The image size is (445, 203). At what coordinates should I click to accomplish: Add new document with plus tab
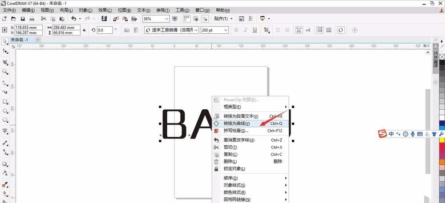[38, 40]
